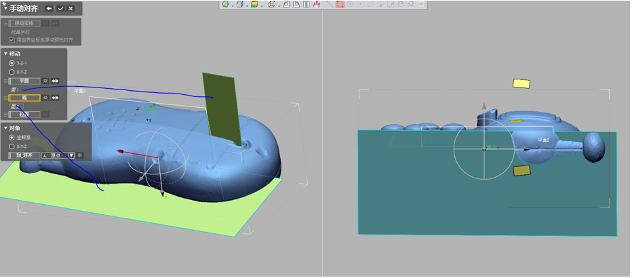
Task: Click the reset icon next to 线 field
Action: click(x=45, y=98)
